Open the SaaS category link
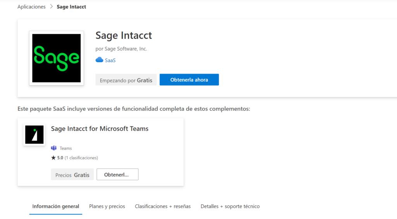 [x=110, y=60]
